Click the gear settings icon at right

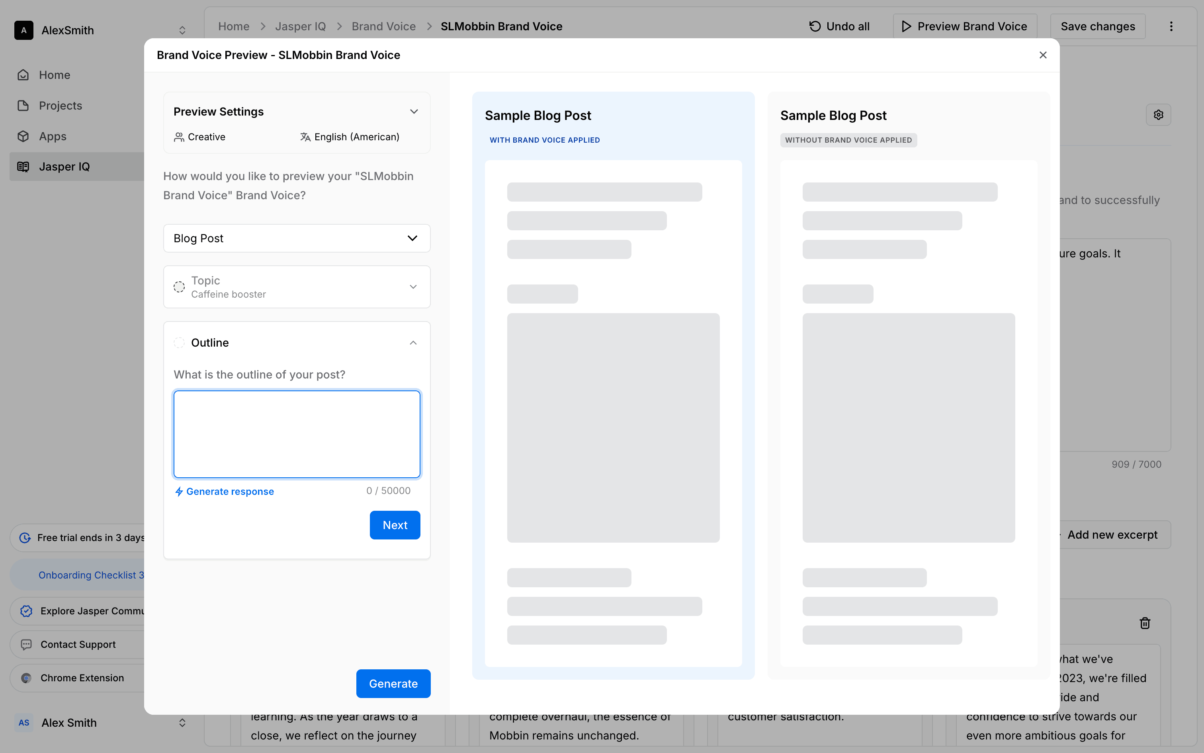[1158, 115]
